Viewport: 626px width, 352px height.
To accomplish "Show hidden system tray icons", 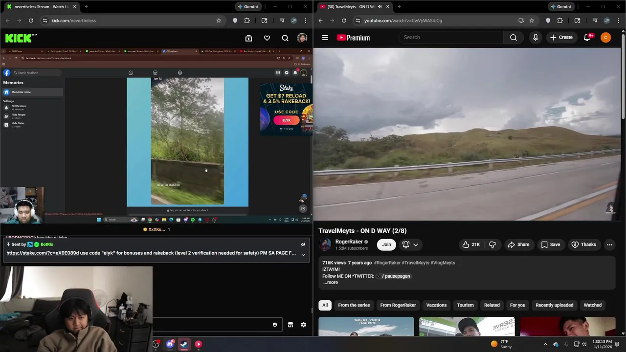I will point(545,344).
